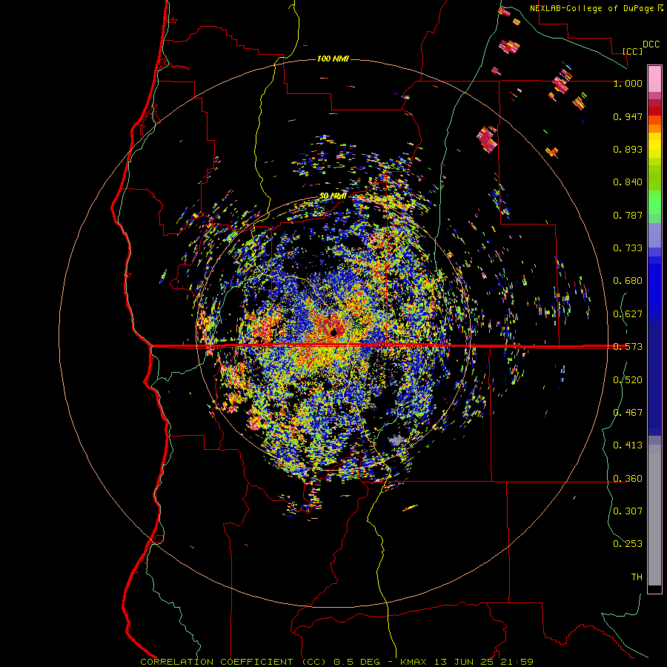Click the Correlation Coefficient caption at bottom
Image resolution: width=667 pixels, height=667 pixels.
point(337,662)
